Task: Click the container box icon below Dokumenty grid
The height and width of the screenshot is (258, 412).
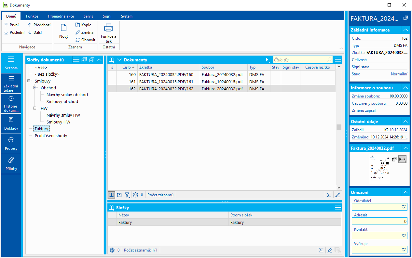Action: [119, 195]
